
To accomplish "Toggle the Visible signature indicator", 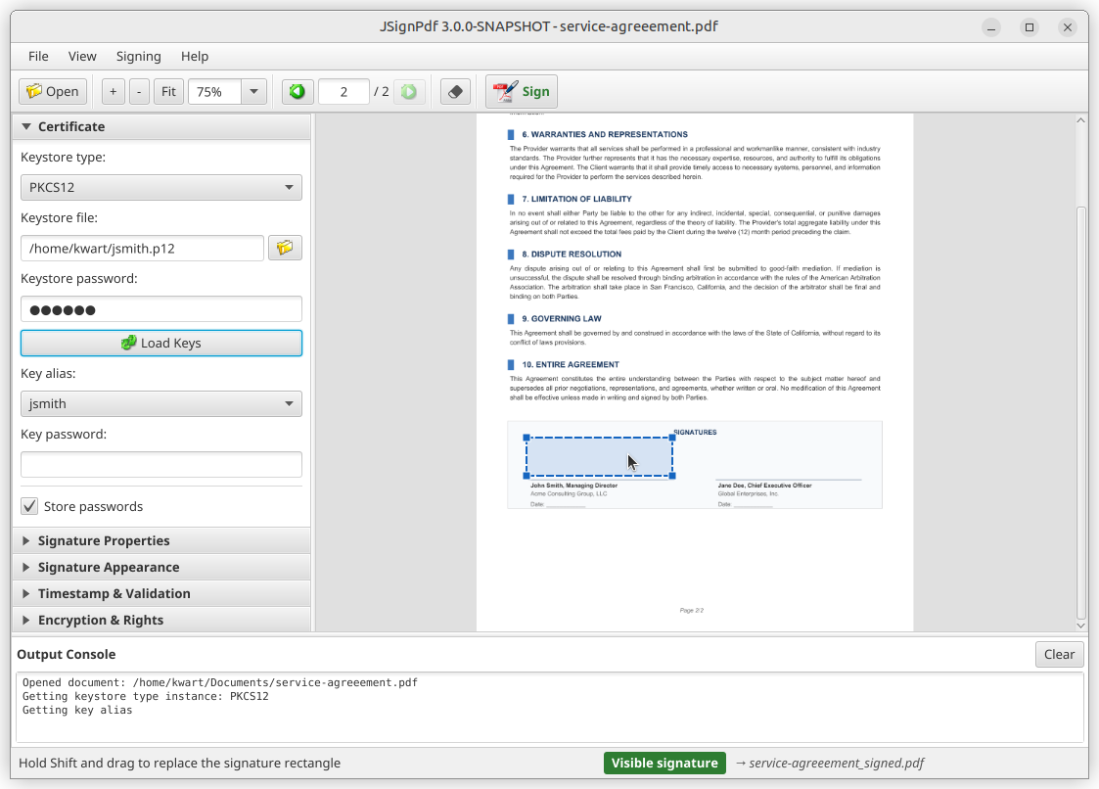I will (x=664, y=763).
